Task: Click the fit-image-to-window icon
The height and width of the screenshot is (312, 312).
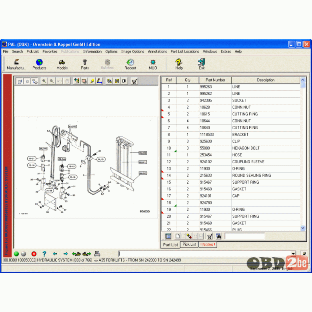Action: pyautogui.click(x=20, y=81)
